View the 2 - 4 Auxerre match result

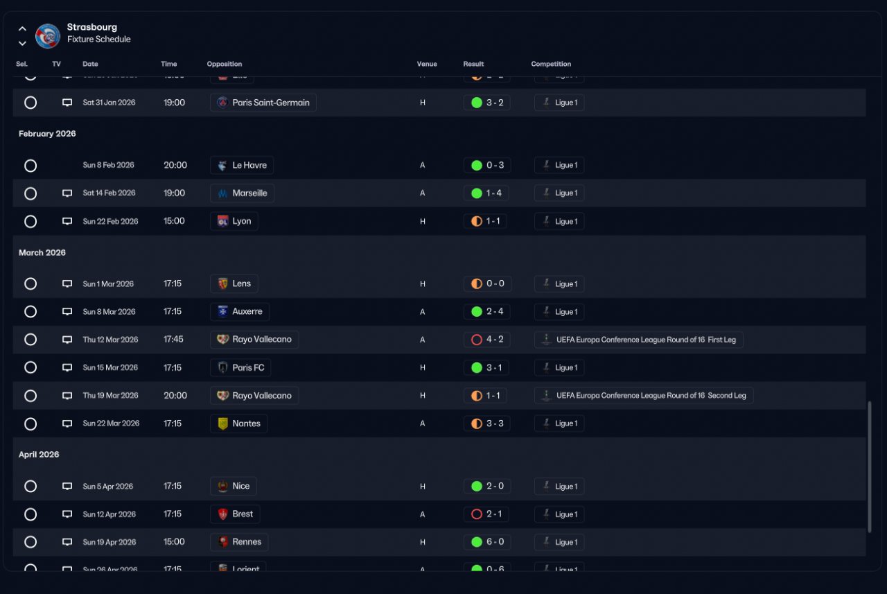click(487, 312)
